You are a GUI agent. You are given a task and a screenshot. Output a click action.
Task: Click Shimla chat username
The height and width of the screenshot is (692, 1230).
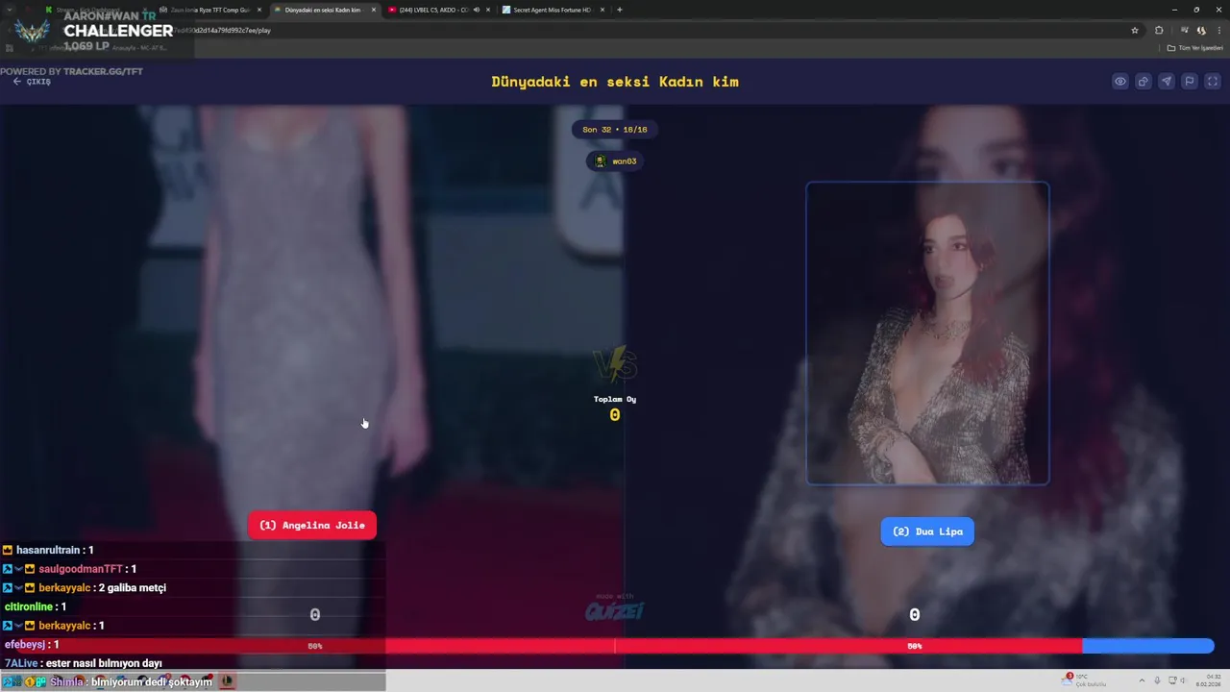(x=67, y=681)
